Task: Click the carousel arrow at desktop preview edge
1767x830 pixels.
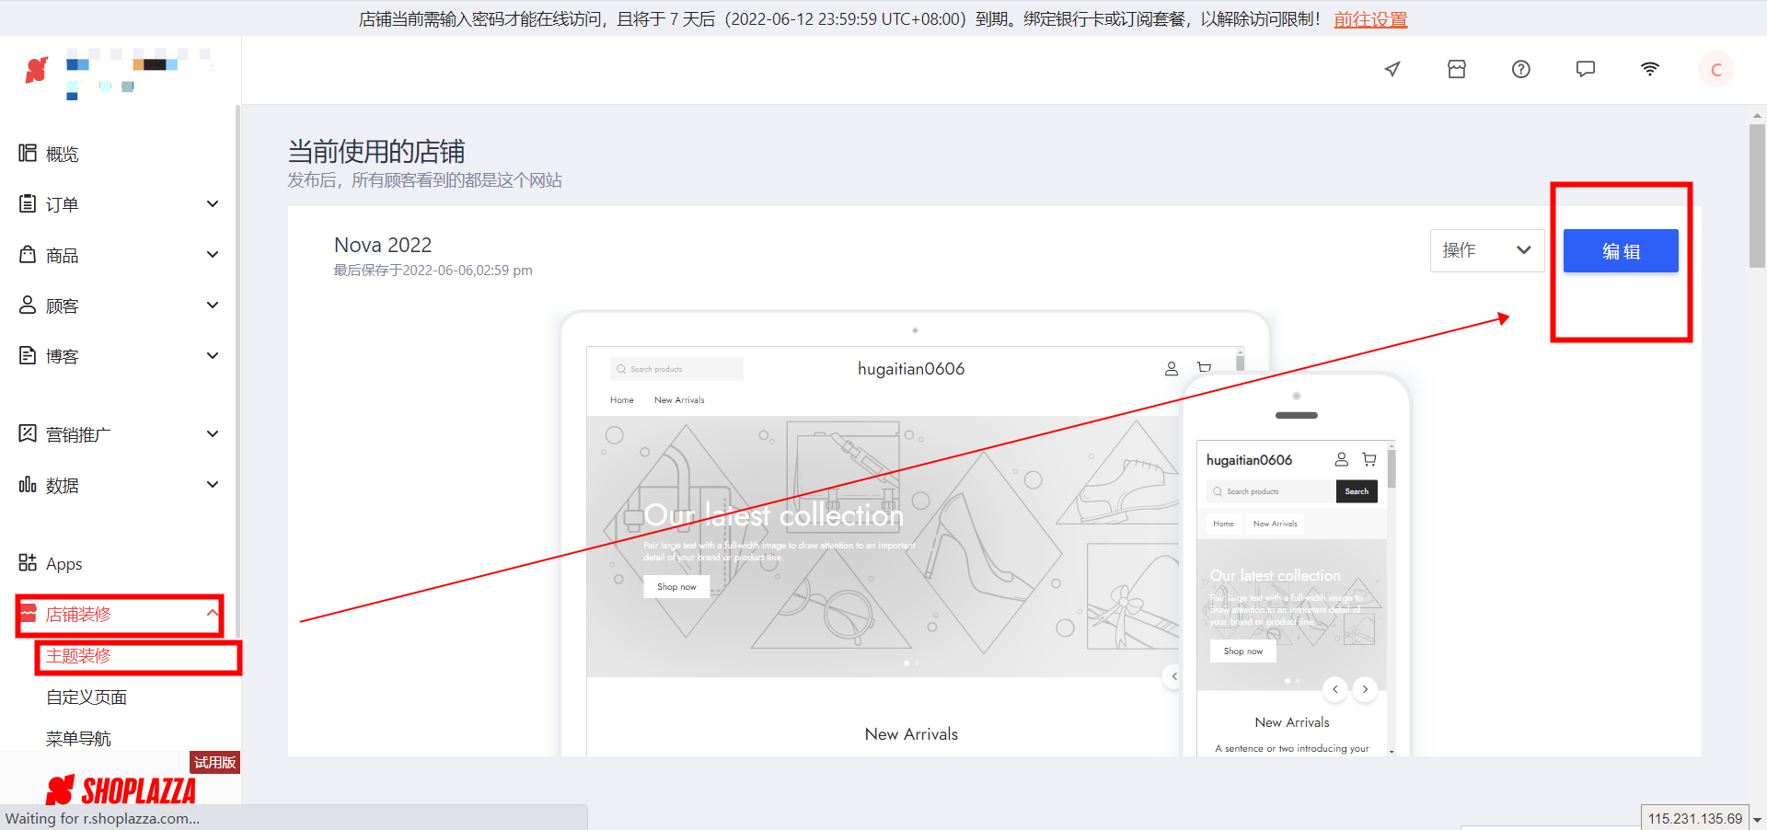Action: click(1173, 676)
